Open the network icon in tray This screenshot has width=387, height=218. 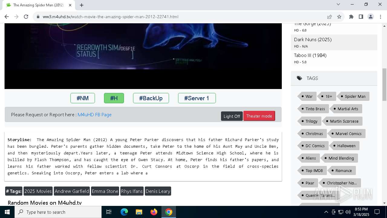coord(341,212)
